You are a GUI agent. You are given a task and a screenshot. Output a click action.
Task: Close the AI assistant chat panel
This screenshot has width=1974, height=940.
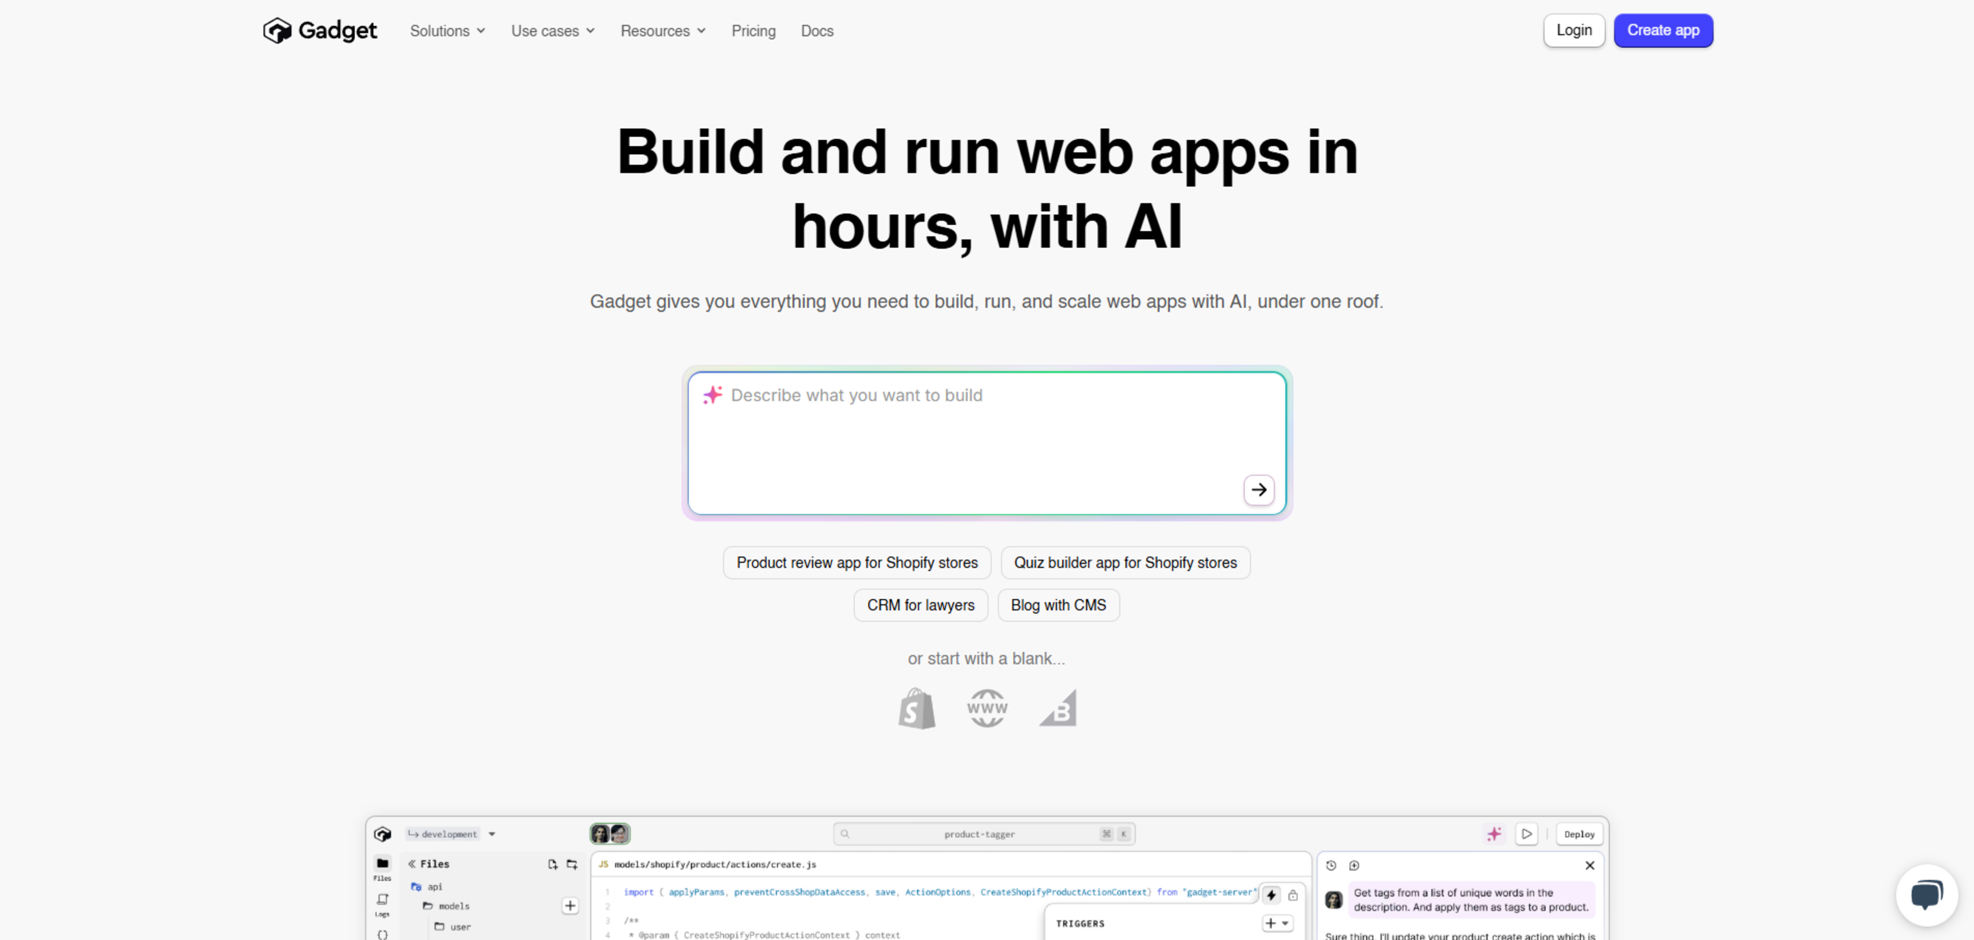1589,865
